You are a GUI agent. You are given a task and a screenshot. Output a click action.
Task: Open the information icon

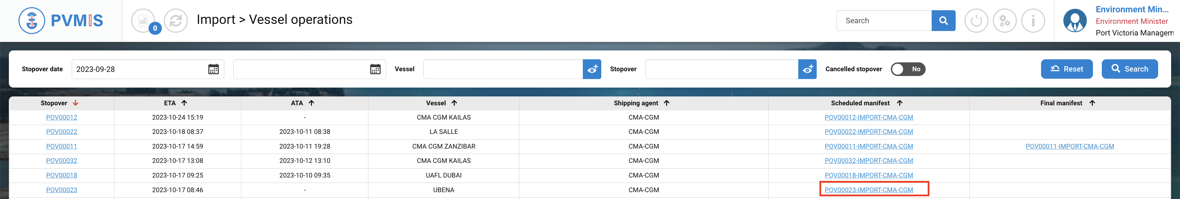1033,20
